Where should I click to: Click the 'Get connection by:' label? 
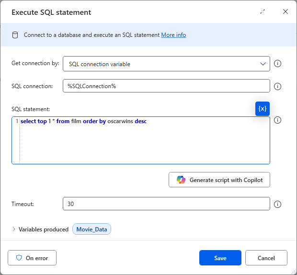tap(35, 63)
